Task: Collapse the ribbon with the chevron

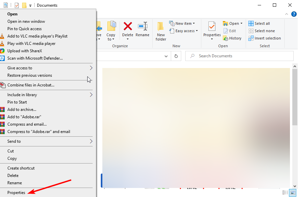Action: point(286,14)
